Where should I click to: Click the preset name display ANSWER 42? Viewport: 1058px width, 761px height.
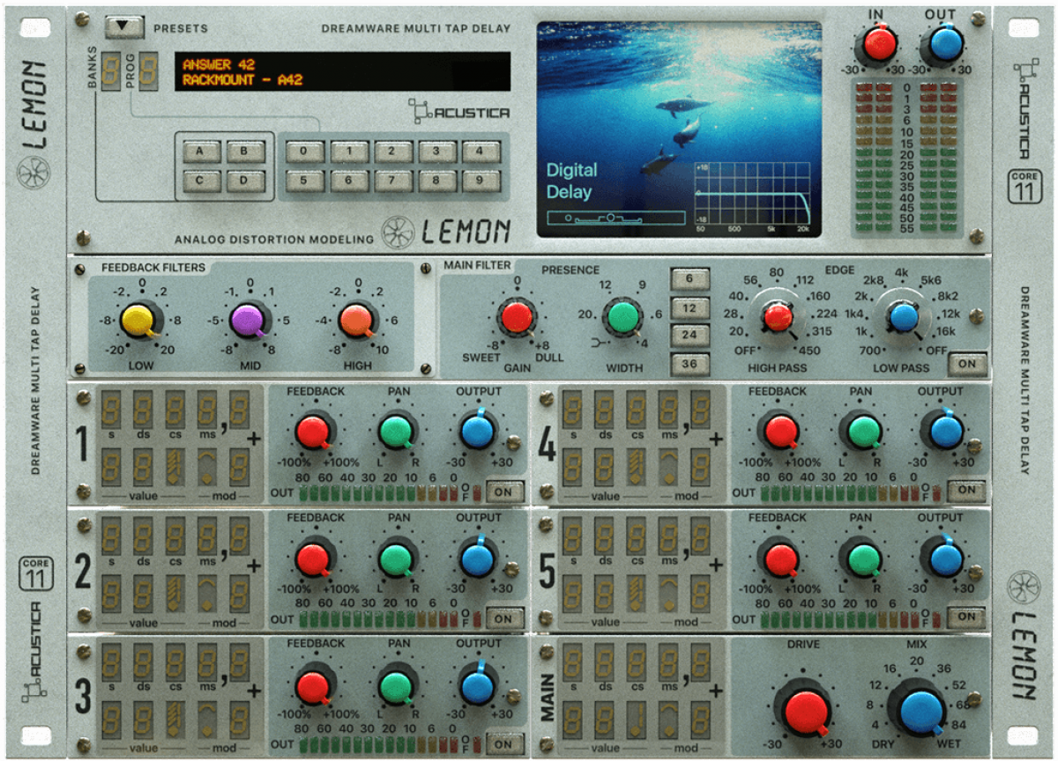coord(342,71)
